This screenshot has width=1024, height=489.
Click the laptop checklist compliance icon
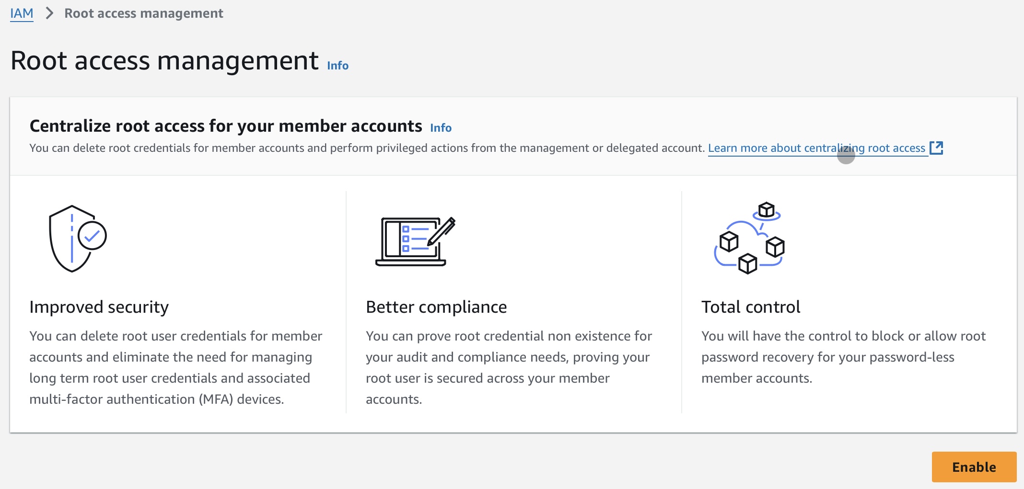(415, 242)
